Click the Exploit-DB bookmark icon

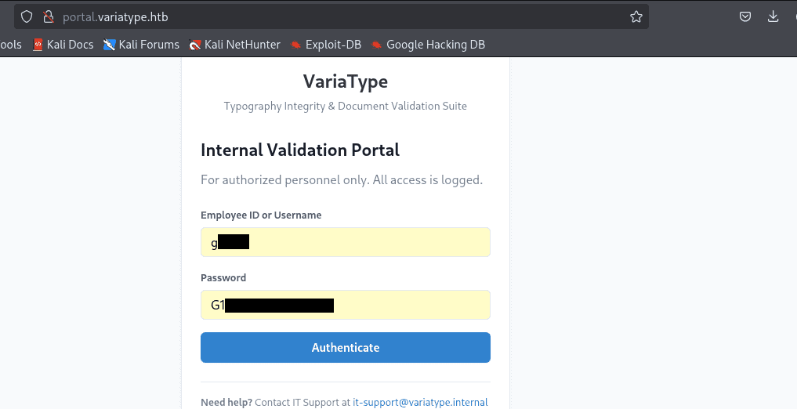[296, 45]
